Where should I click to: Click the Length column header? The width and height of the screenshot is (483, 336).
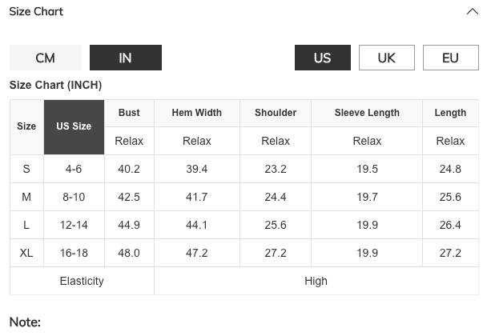coord(450,113)
